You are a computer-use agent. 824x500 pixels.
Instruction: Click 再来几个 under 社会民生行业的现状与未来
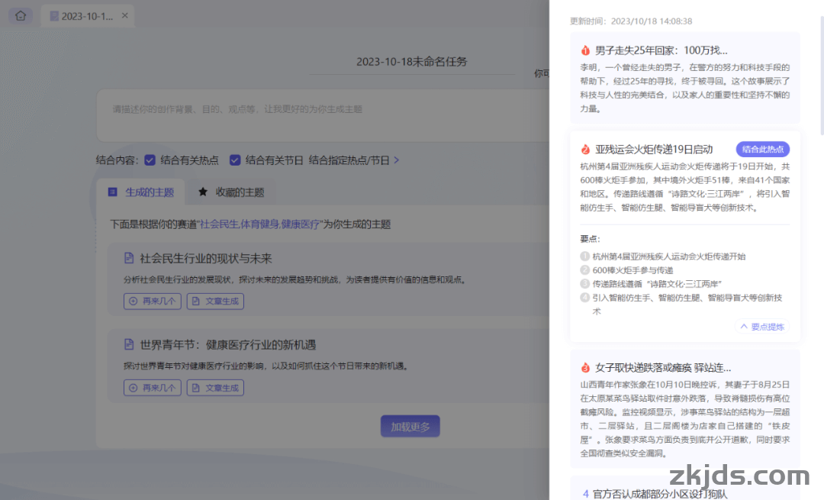coord(153,302)
